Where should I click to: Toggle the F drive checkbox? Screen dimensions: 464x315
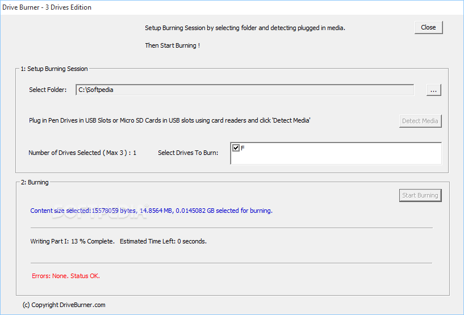(236, 148)
